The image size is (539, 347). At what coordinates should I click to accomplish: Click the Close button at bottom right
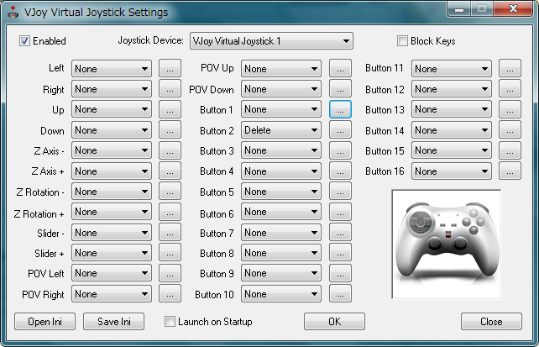[x=491, y=322]
